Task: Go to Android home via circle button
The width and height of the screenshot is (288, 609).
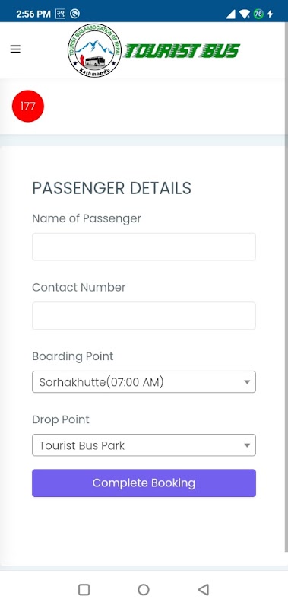Action: 144,589
